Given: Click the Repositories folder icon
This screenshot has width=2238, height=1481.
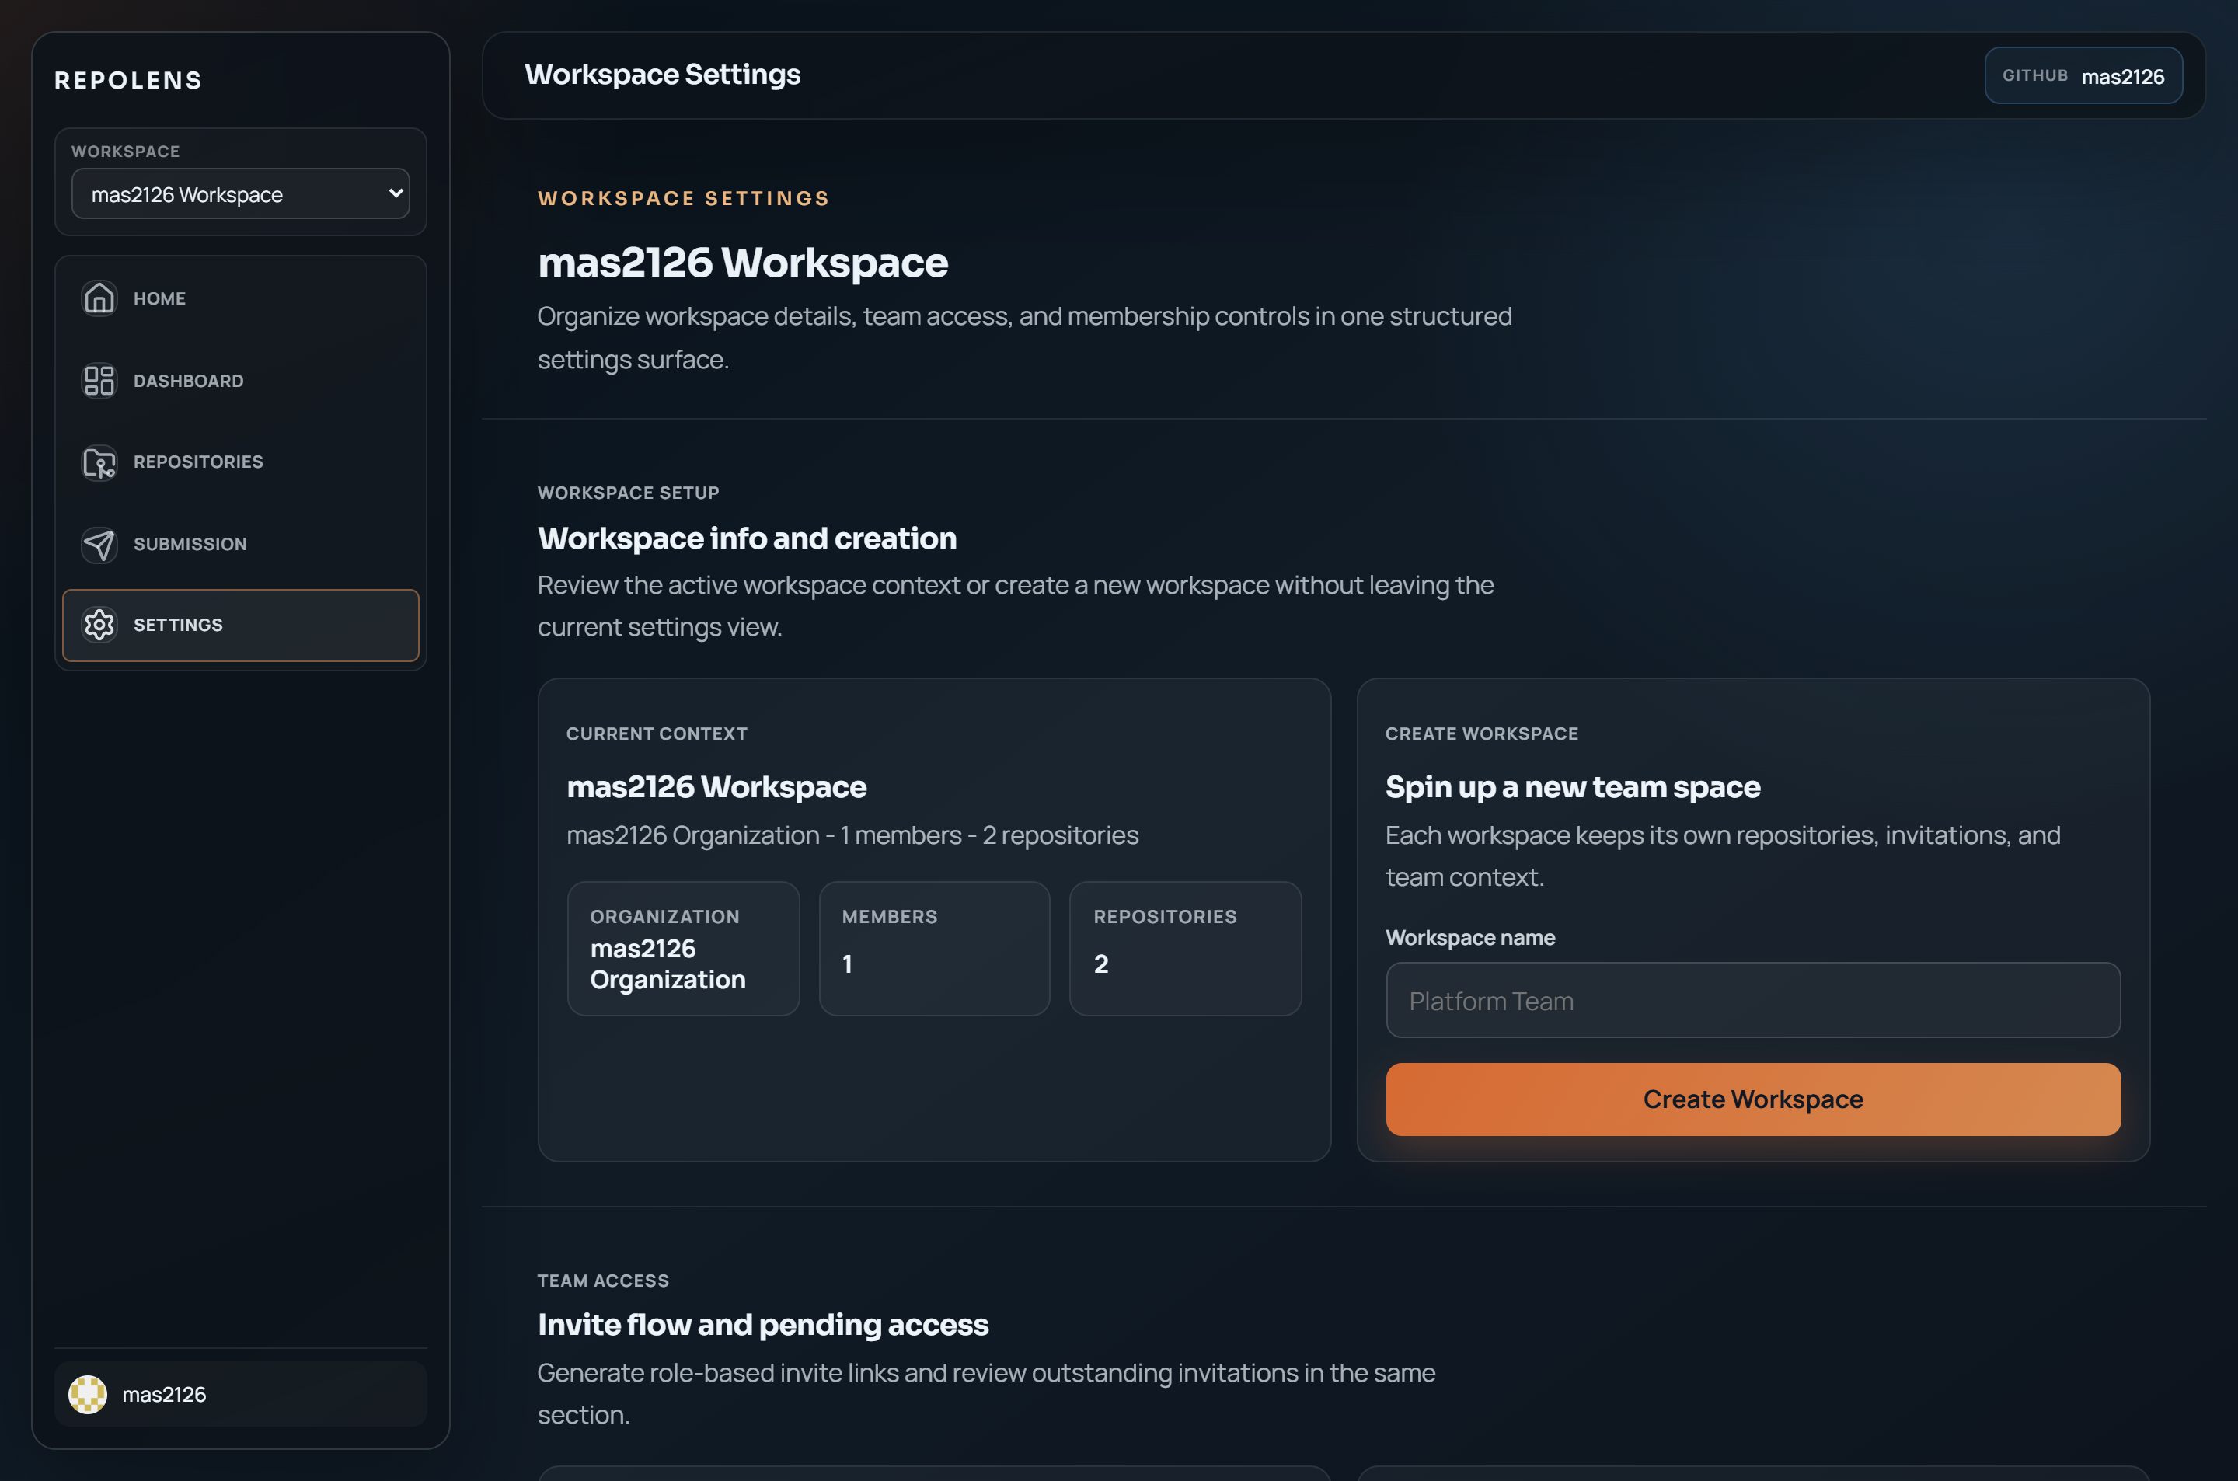Looking at the screenshot, I should (98, 463).
